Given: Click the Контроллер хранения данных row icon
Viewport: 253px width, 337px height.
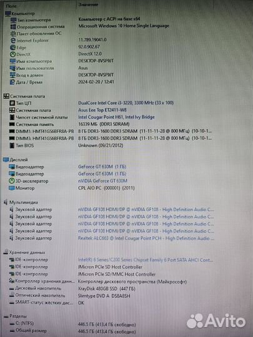Looking at the screenshot, I should pos(12,281).
